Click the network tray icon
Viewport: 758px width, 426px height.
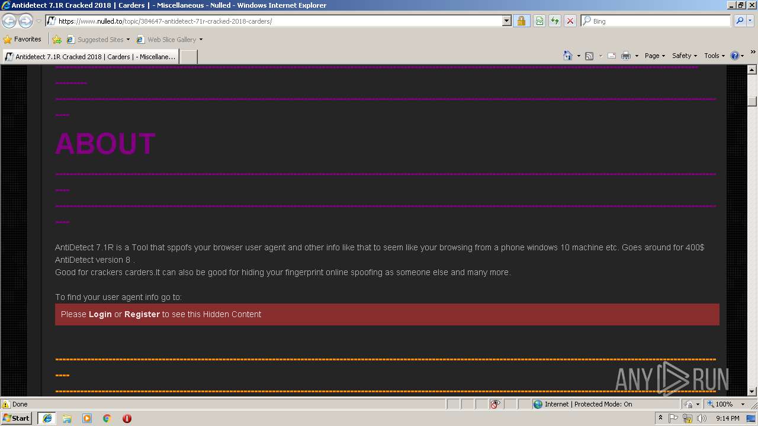(688, 418)
